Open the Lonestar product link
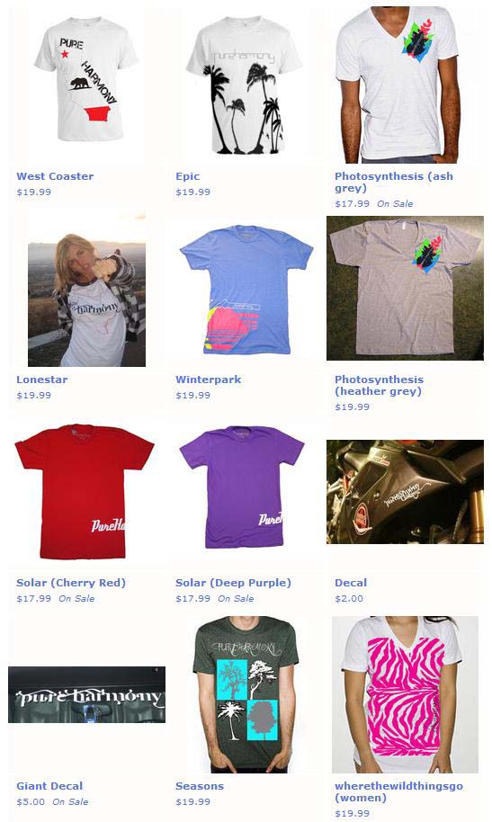This screenshot has height=822, width=492. (42, 380)
